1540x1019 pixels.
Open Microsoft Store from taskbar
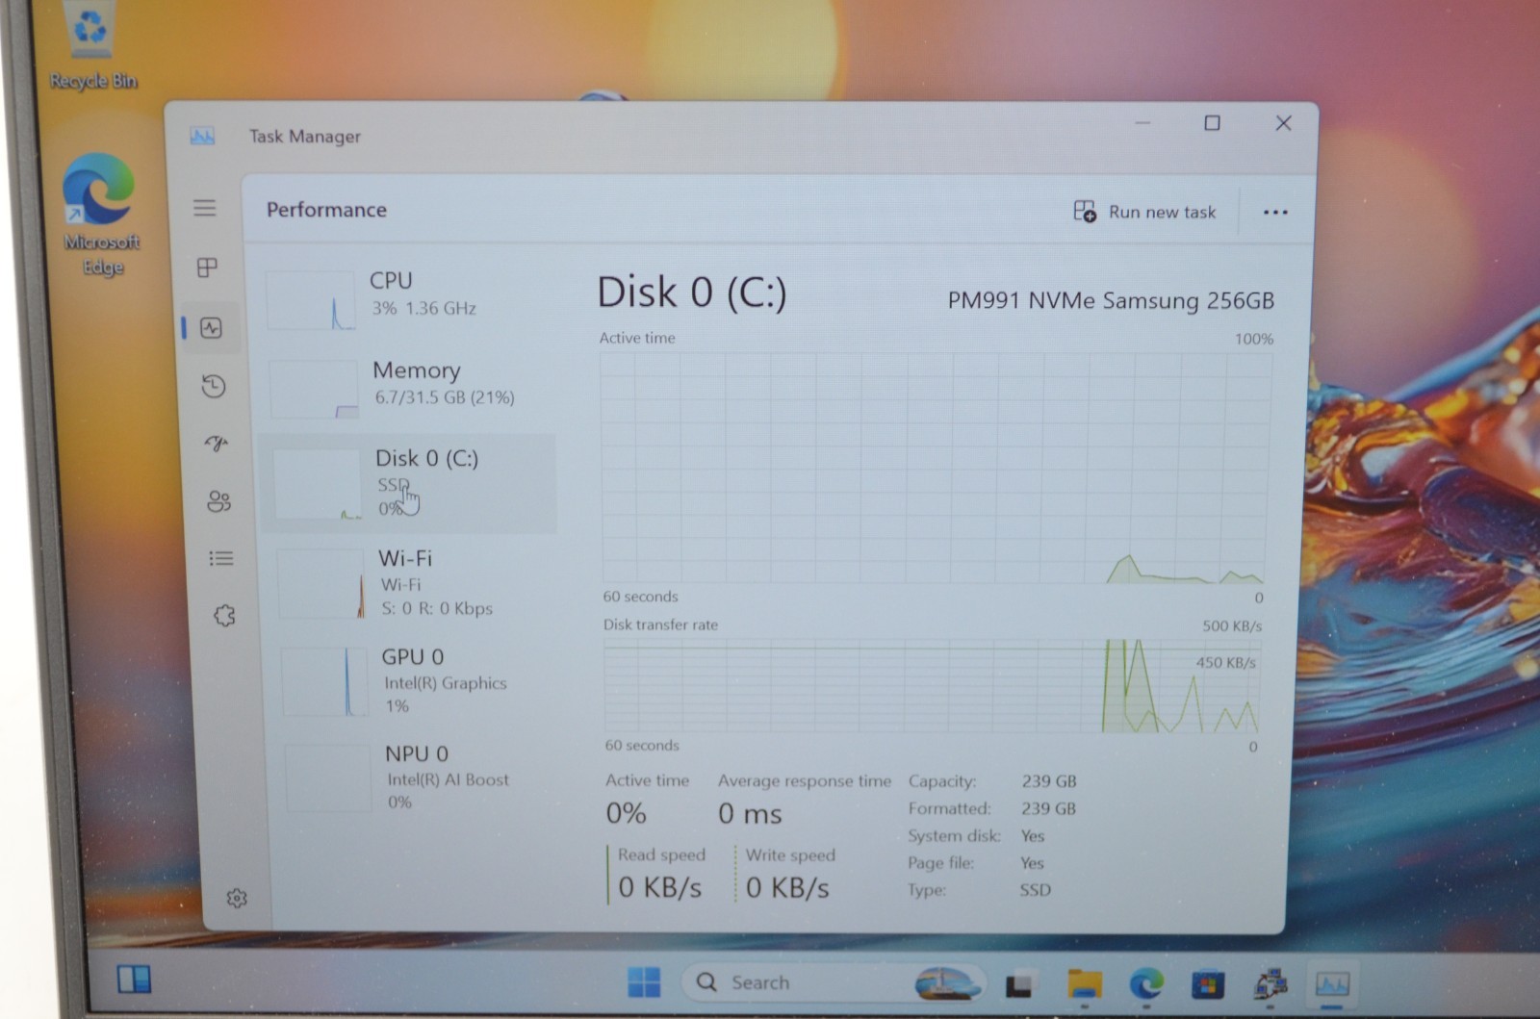[1208, 984]
